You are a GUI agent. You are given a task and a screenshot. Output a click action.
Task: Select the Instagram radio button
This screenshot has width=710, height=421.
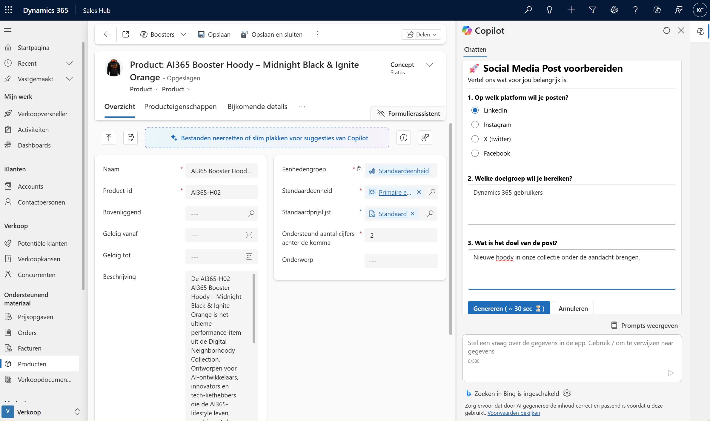coord(475,125)
